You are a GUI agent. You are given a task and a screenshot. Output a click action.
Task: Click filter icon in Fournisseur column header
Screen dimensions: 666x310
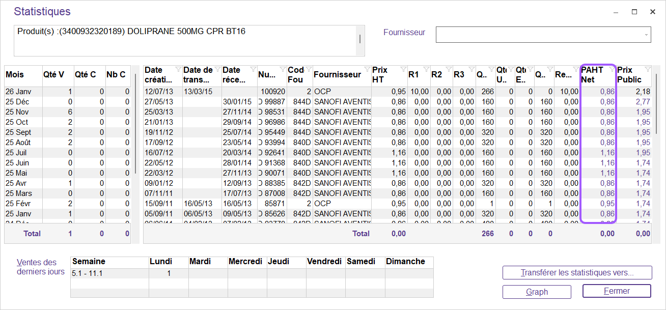coord(367,69)
